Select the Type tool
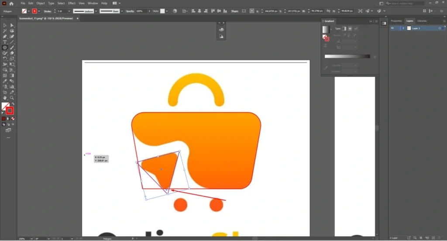This screenshot has height=241, width=447. (5, 42)
